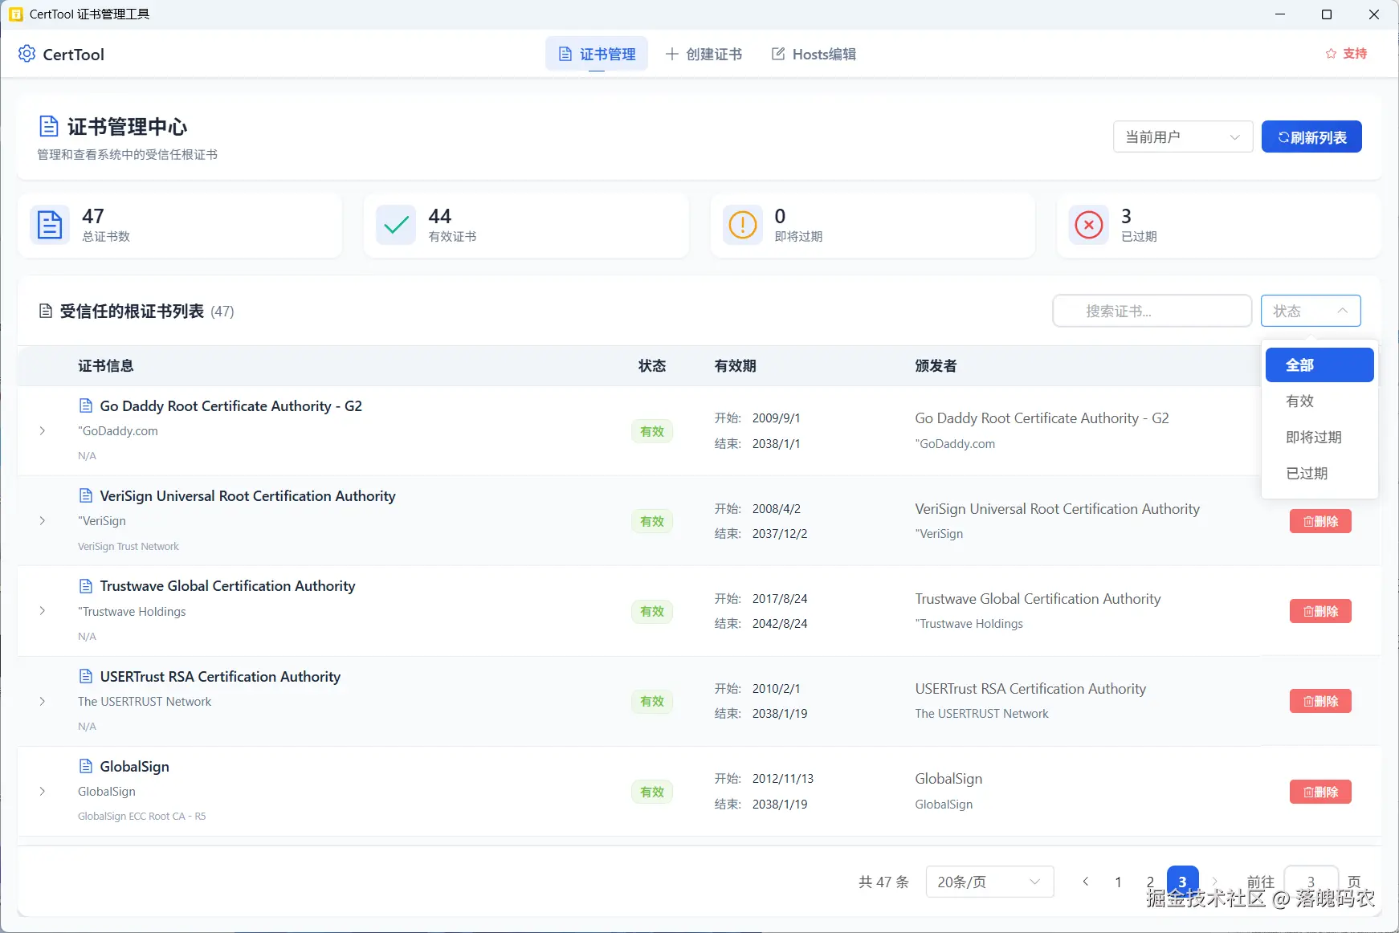Click the CertTool app icon in title bar
Viewport: 1399px width, 933px height.
coord(15,14)
